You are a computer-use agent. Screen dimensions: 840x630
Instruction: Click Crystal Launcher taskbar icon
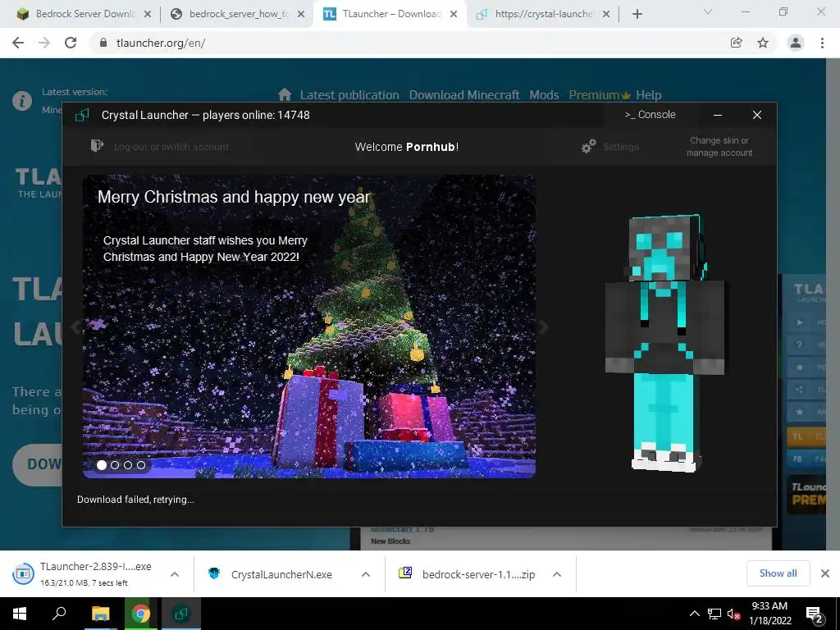(181, 614)
